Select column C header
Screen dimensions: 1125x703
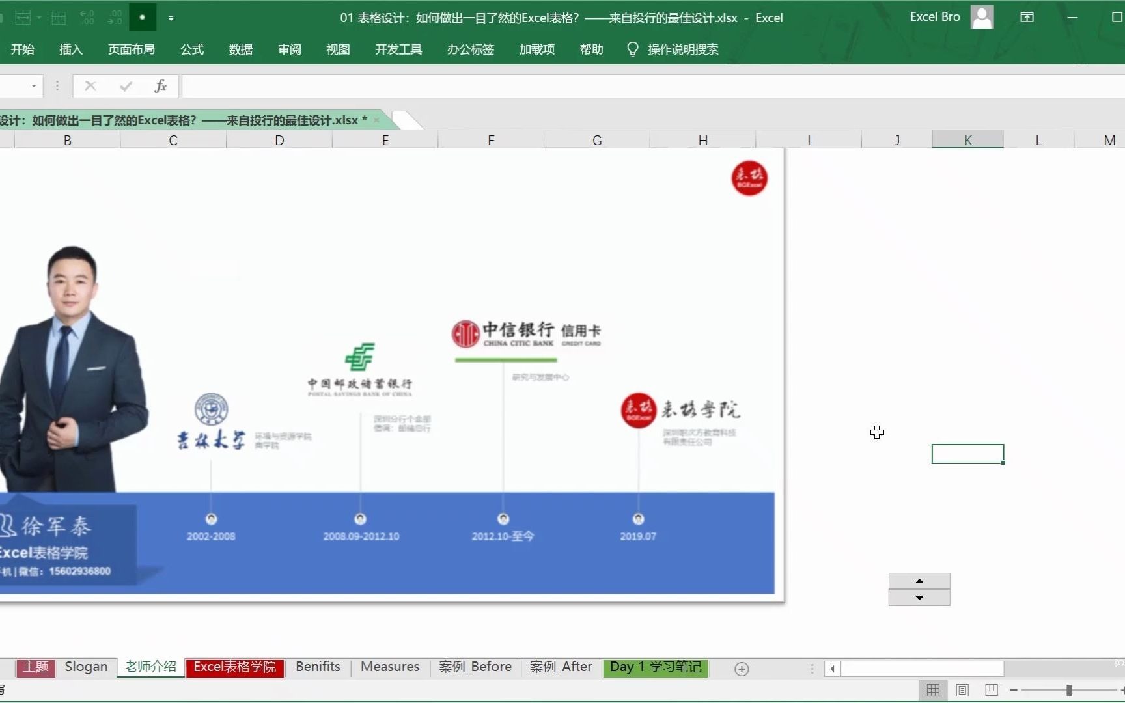click(x=173, y=140)
